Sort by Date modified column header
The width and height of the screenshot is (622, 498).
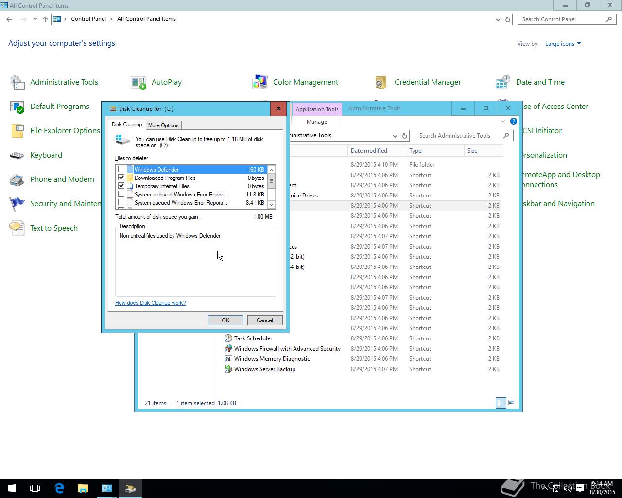coord(377,151)
